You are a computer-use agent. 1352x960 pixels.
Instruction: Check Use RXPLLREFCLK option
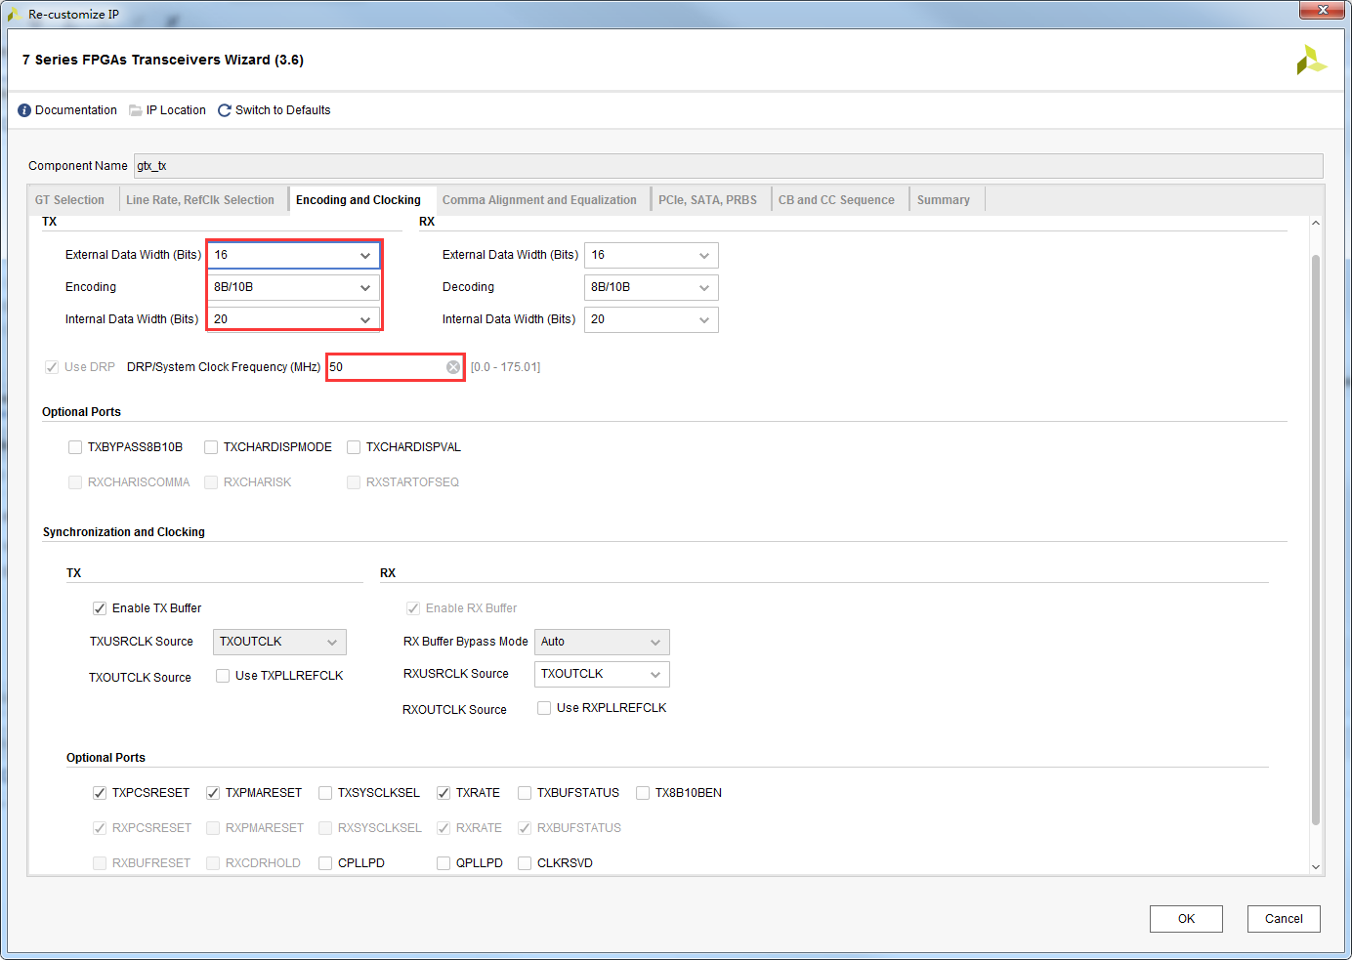tap(544, 708)
